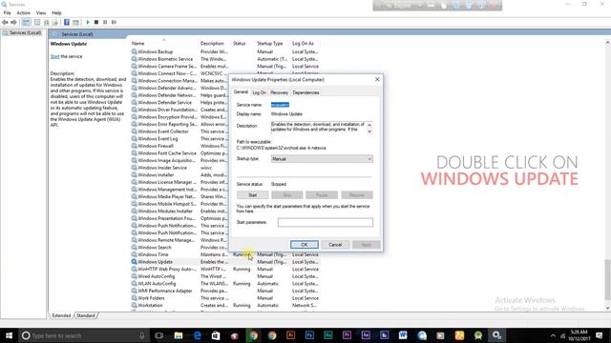
Task: Select Services (Local) in the console tree
Action: [26, 33]
